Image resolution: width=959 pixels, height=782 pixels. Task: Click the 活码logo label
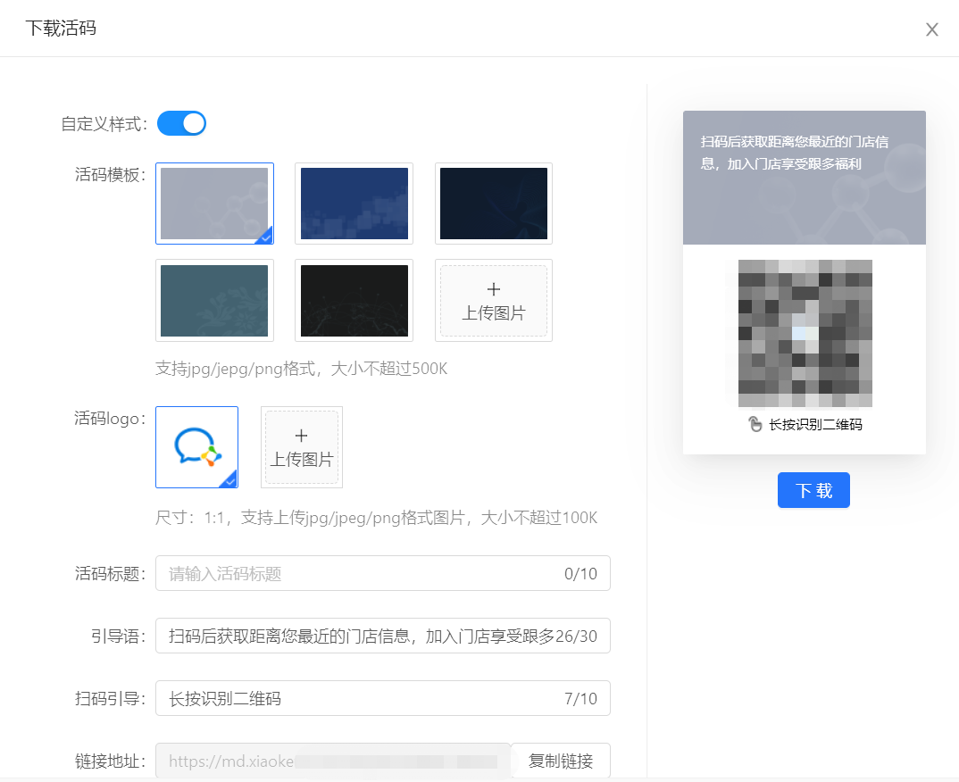[x=110, y=418]
